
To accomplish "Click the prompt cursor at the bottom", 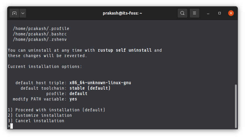I will [x=12, y=126].
